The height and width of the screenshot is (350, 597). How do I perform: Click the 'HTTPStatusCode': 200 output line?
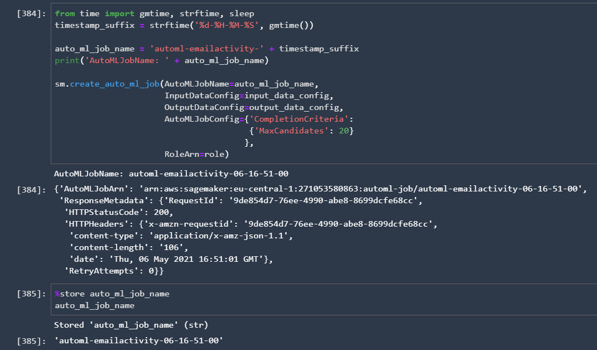pyautogui.click(x=118, y=213)
